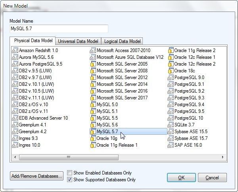Select the Microsoft SQL Server 2005 icon
The image size is (238, 192).
(x=93, y=64)
